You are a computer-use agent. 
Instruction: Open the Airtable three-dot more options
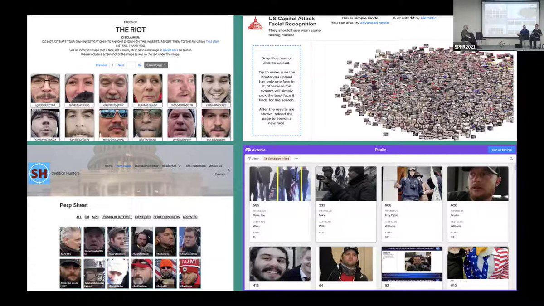296,159
